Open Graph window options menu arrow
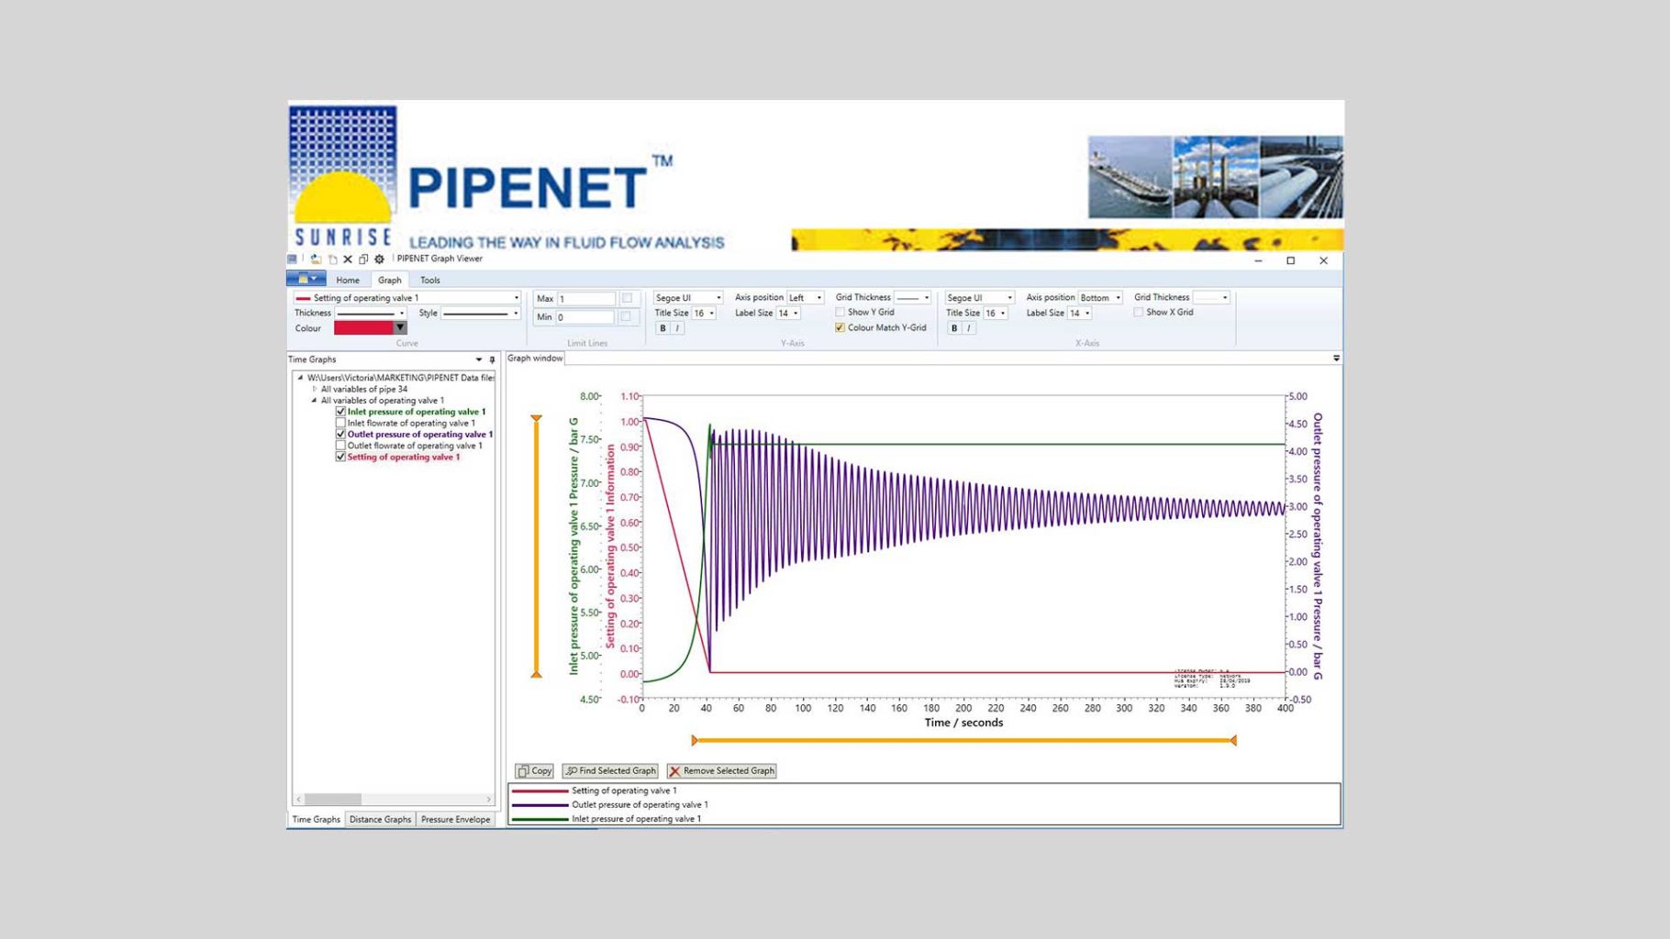Screen dimensions: 1670x939 [x=1336, y=359]
